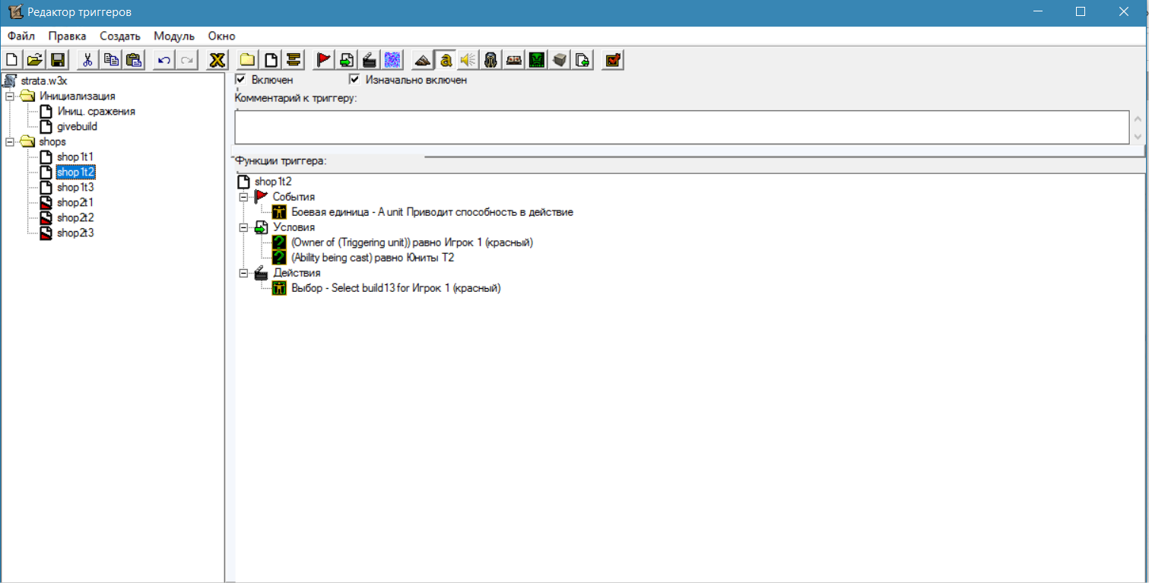
Task: Save the map using the floppy disk icon
Action: (x=57, y=60)
